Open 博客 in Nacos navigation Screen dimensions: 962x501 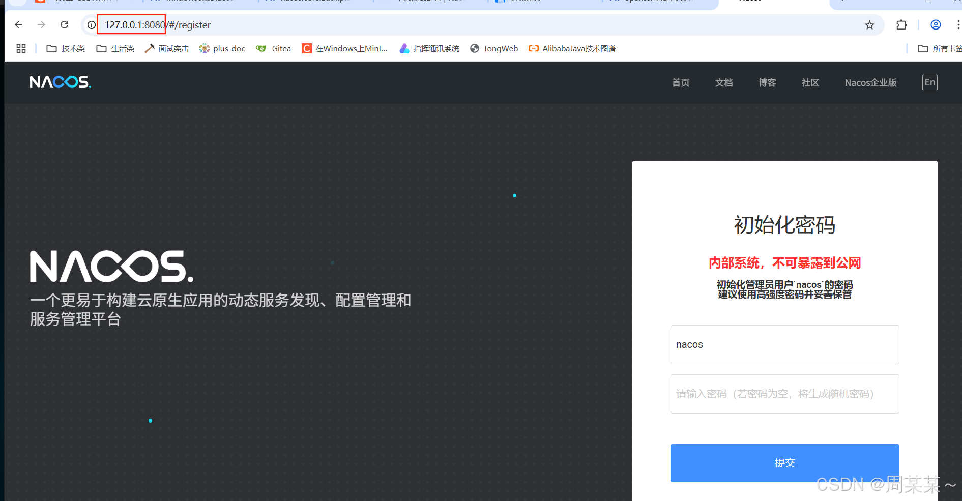tap(767, 82)
